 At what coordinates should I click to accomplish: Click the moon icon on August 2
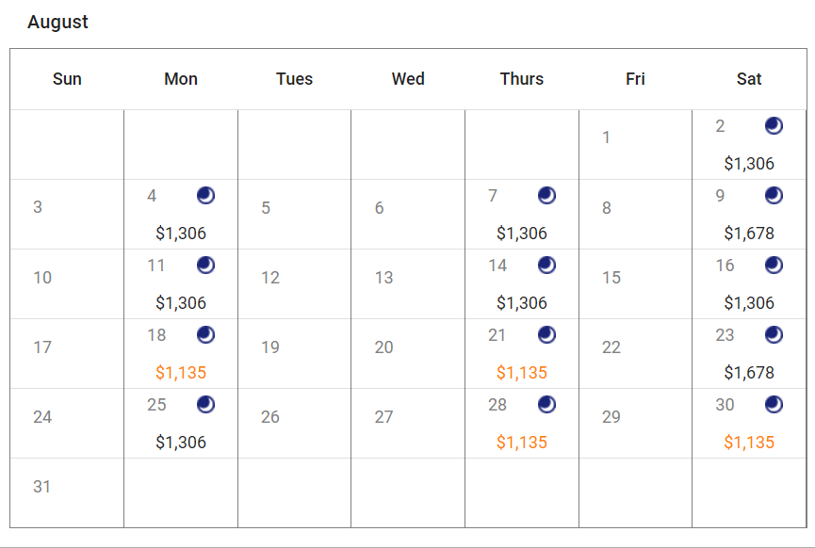point(774,126)
